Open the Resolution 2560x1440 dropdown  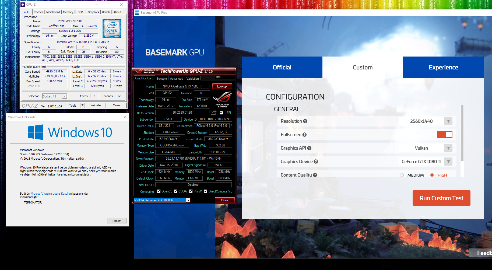(x=448, y=121)
